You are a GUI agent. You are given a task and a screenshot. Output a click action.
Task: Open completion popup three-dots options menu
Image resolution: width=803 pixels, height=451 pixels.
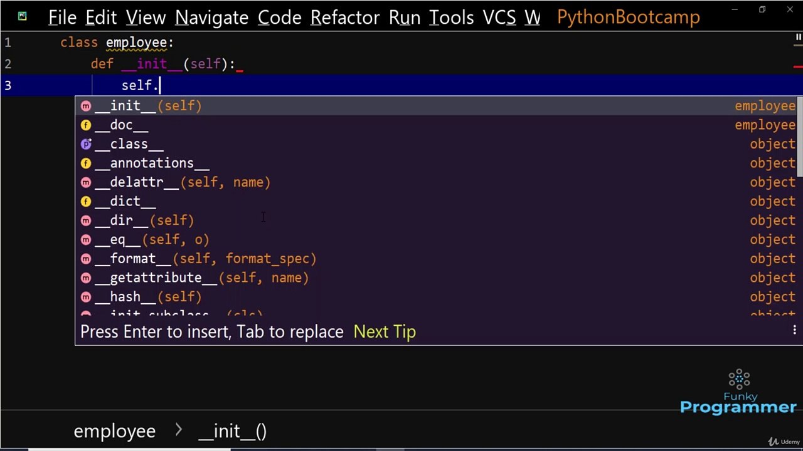click(x=794, y=331)
